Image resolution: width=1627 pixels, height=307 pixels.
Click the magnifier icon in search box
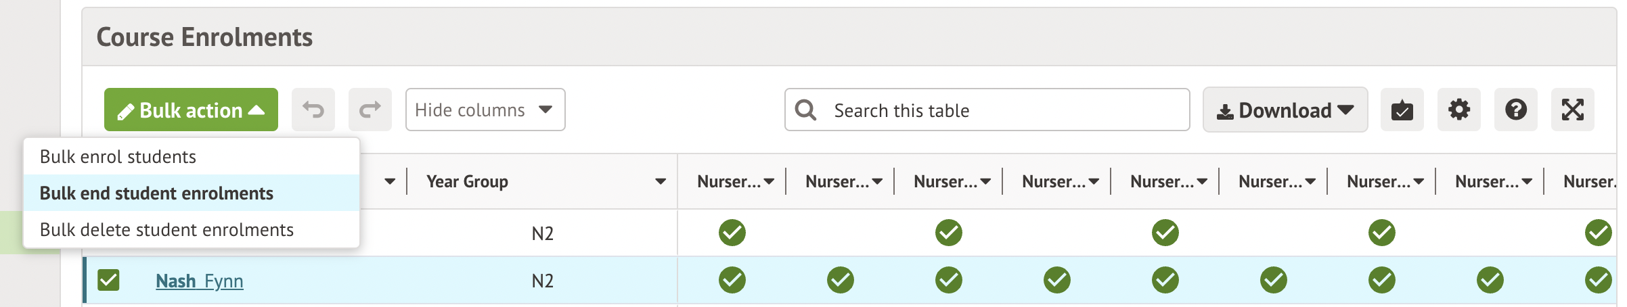pos(805,110)
